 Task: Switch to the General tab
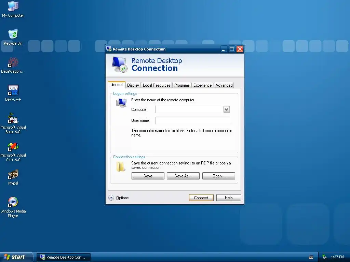[117, 85]
